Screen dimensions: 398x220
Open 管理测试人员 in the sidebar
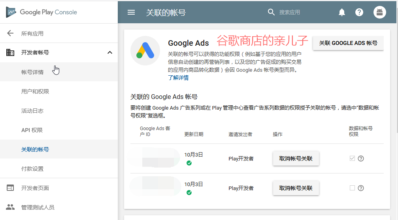38,207
